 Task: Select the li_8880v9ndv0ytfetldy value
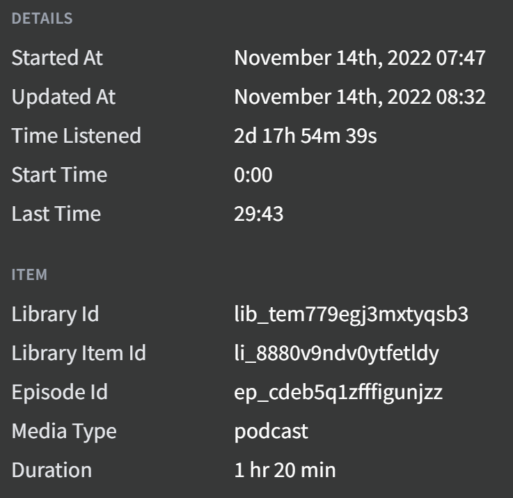pyautogui.click(x=337, y=353)
